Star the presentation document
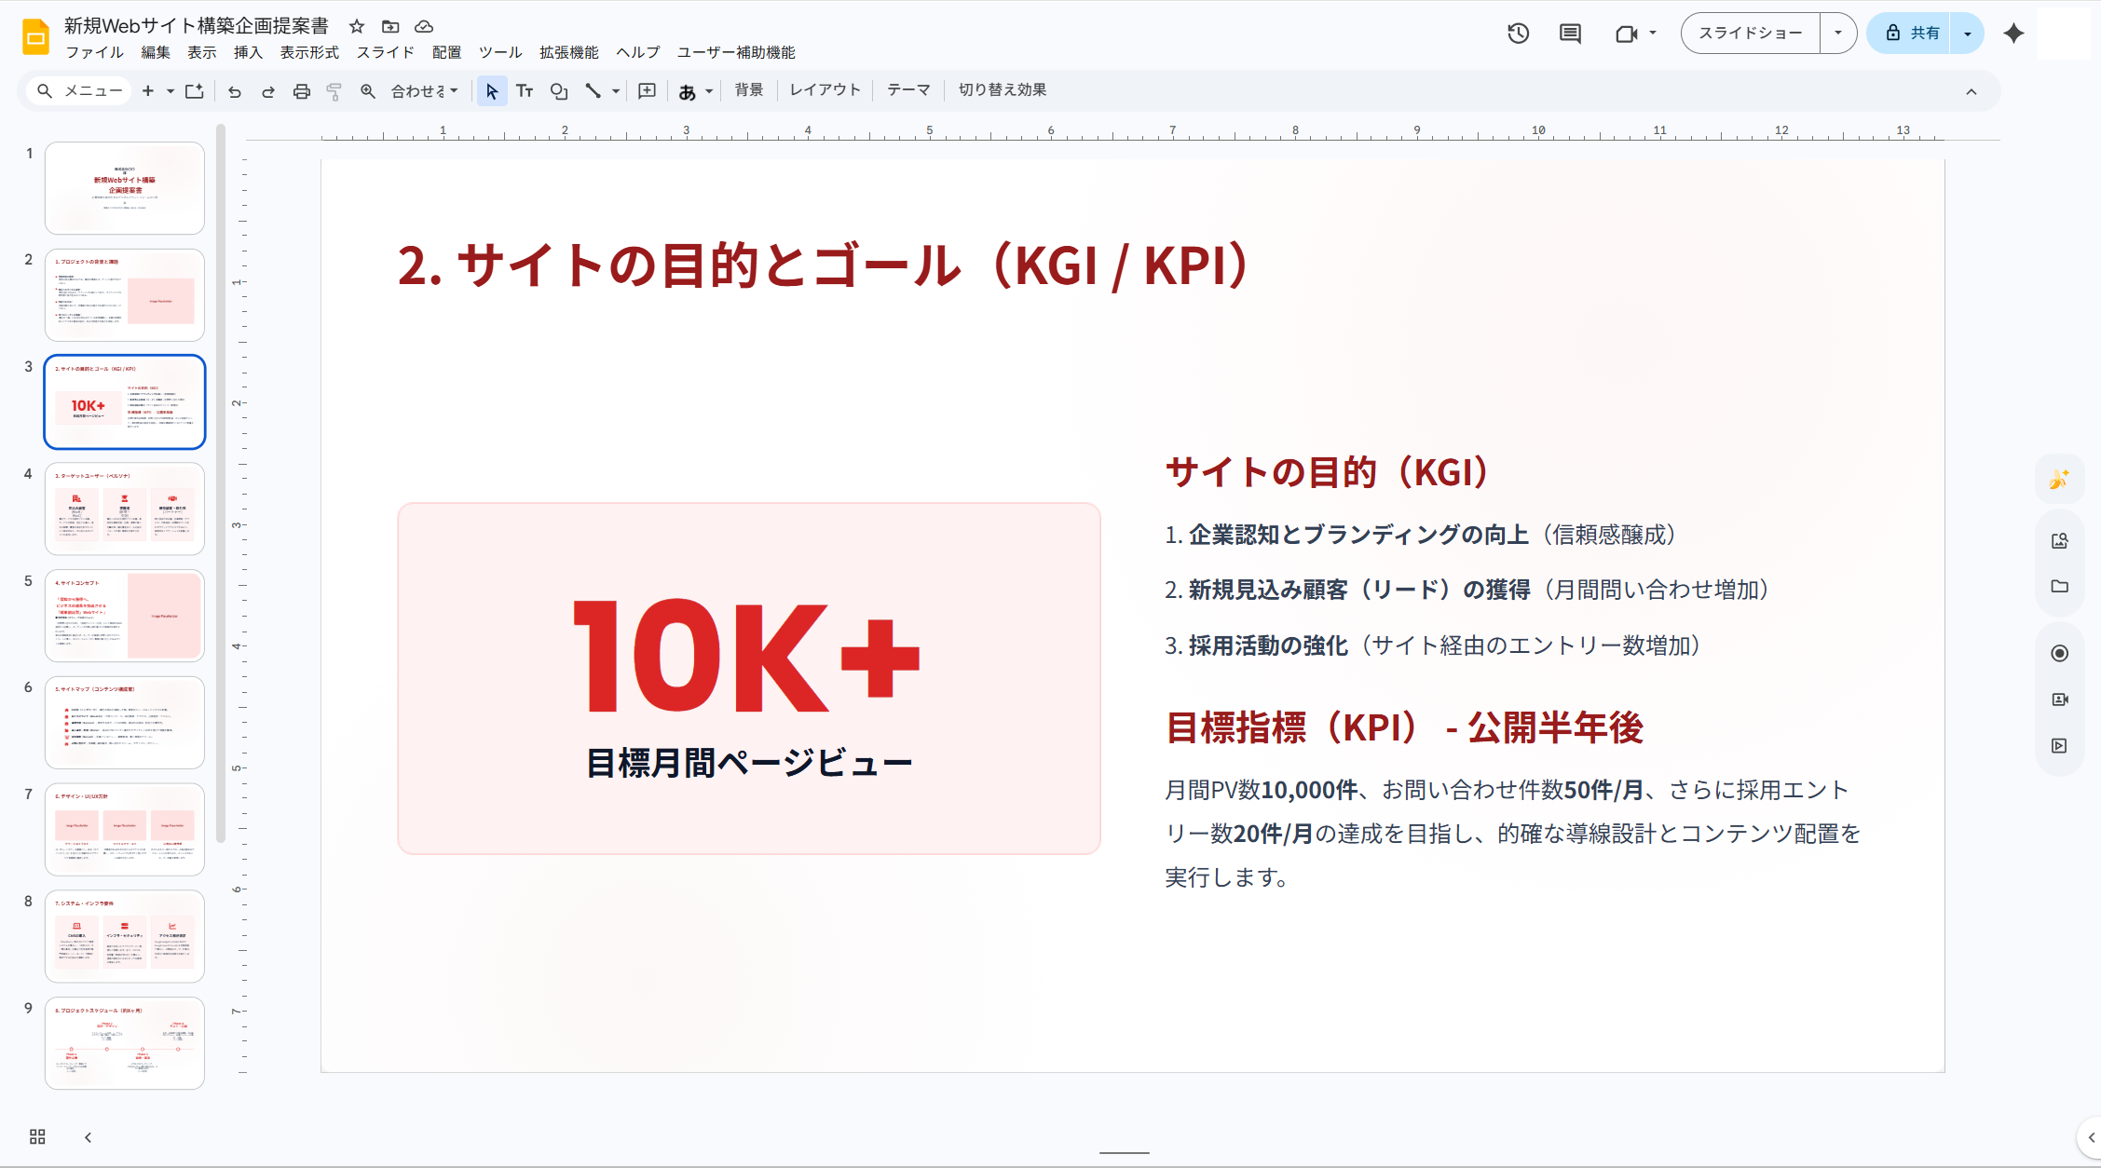Viewport: 2101px width, 1168px height. coord(356,27)
